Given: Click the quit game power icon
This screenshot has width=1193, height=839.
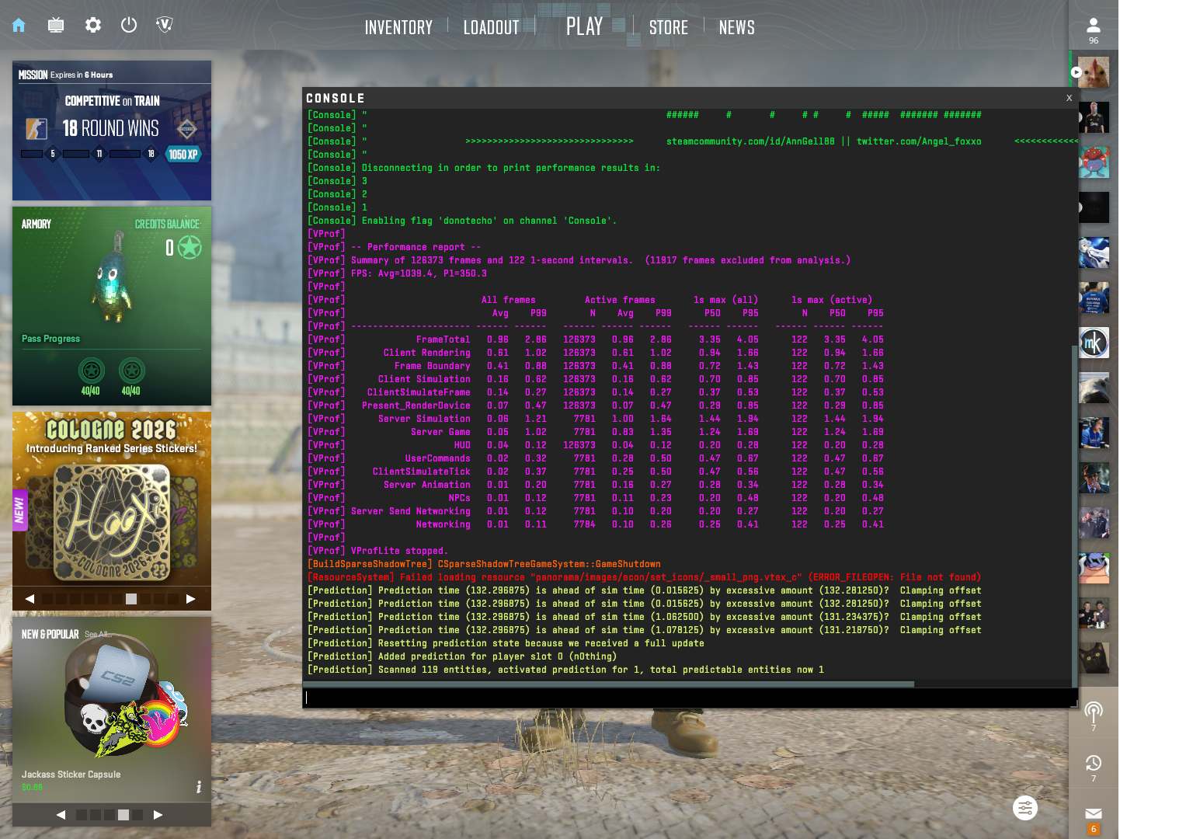Looking at the screenshot, I should (x=129, y=25).
